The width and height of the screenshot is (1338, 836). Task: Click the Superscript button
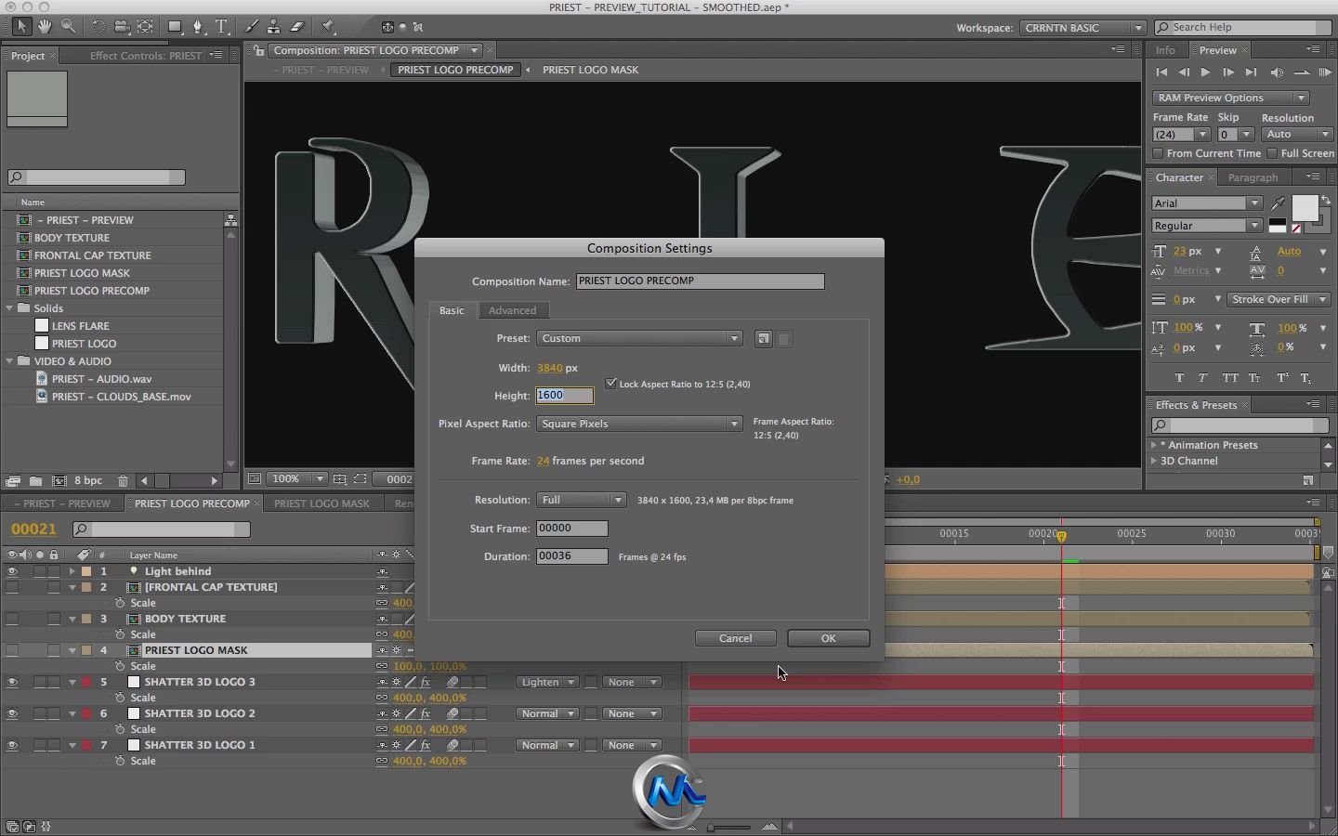point(1282,378)
